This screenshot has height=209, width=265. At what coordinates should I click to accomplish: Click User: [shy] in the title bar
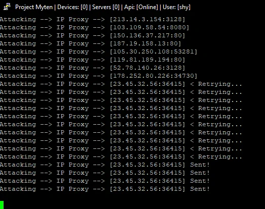pos(176,7)
